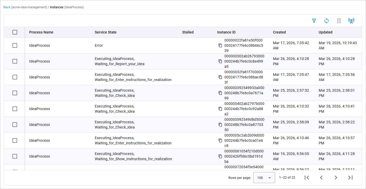Copy instance ID for Waiting_for_Show_instructions_for_realization row

click(220, 156)
